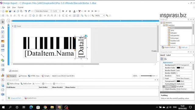The width and height of the screenshot is (195, 110).
Task: Select the Shape tool in toolbox
Action: 3,61
